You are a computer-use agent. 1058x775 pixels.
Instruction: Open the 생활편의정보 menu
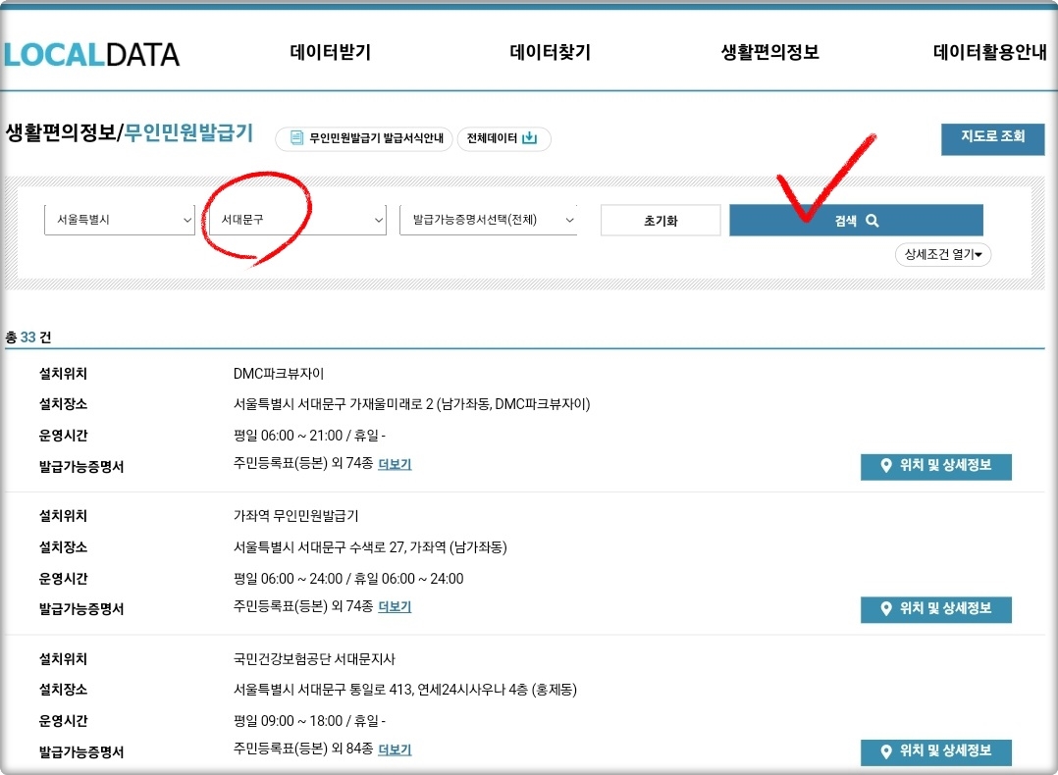coord(769,52)
